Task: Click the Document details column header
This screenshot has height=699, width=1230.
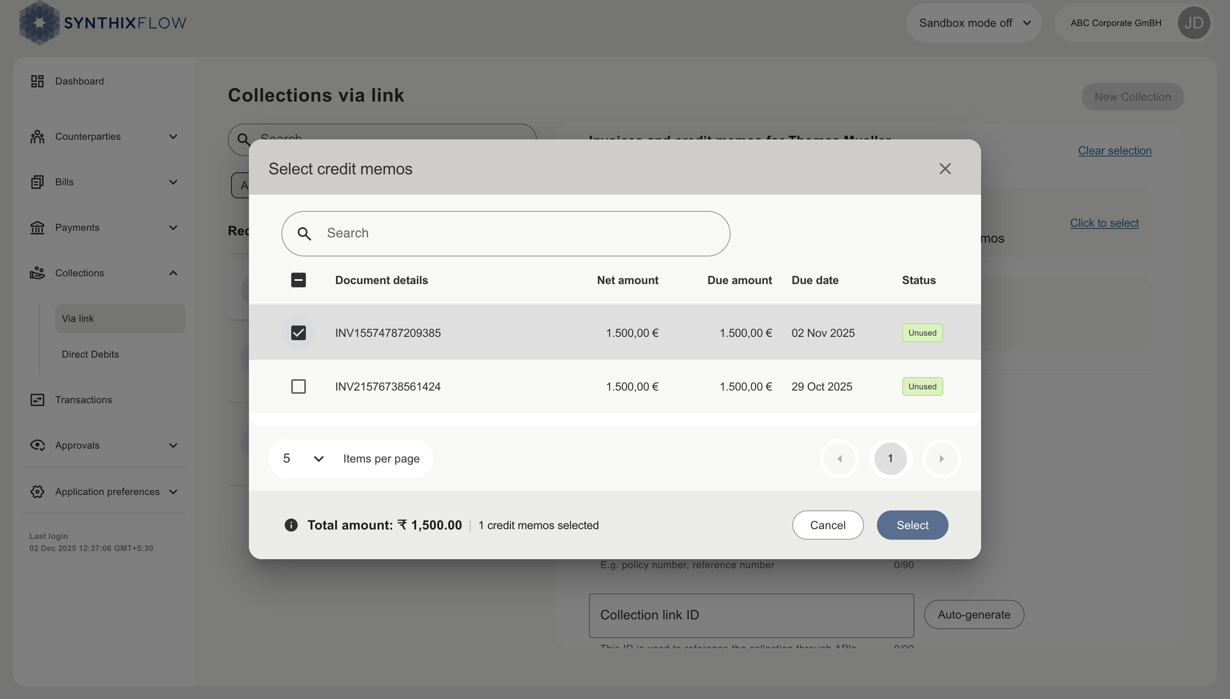Action: (382, 280)
